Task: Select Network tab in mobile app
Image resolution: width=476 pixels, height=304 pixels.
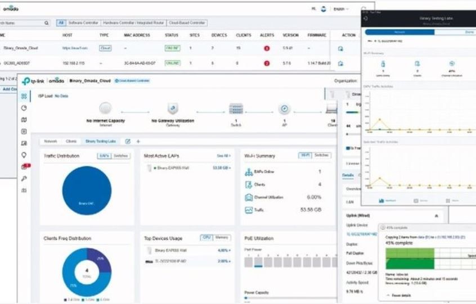Action: (399, 32)
